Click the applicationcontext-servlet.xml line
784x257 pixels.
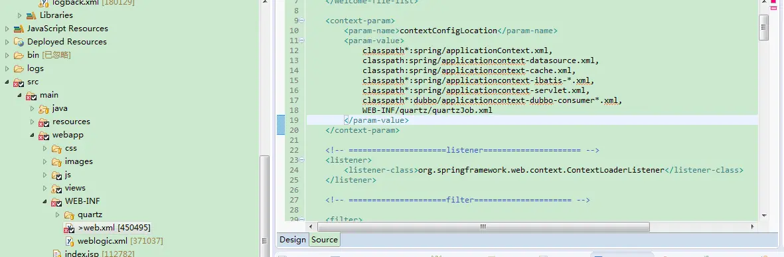476,90
